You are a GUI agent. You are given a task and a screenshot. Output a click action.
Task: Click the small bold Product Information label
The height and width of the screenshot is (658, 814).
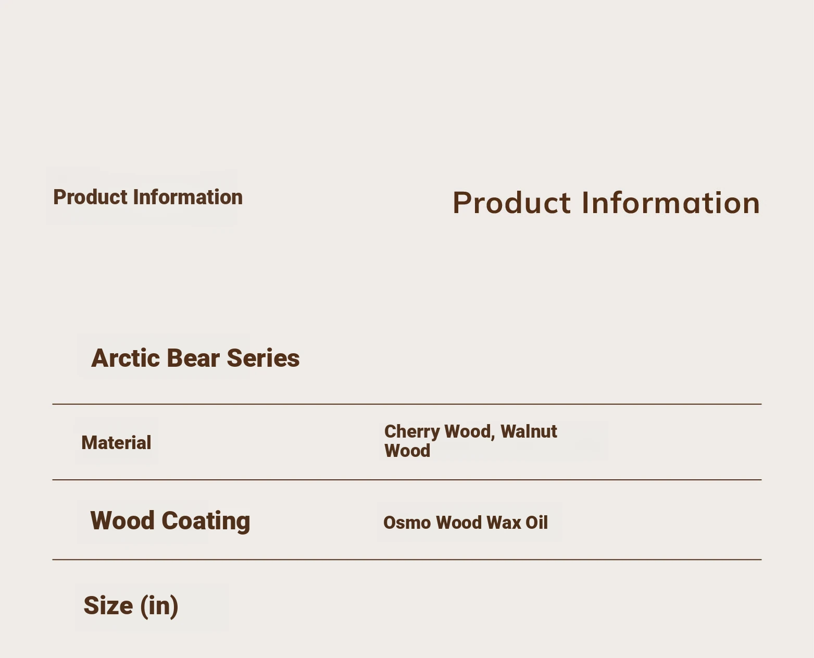(148, 197)
